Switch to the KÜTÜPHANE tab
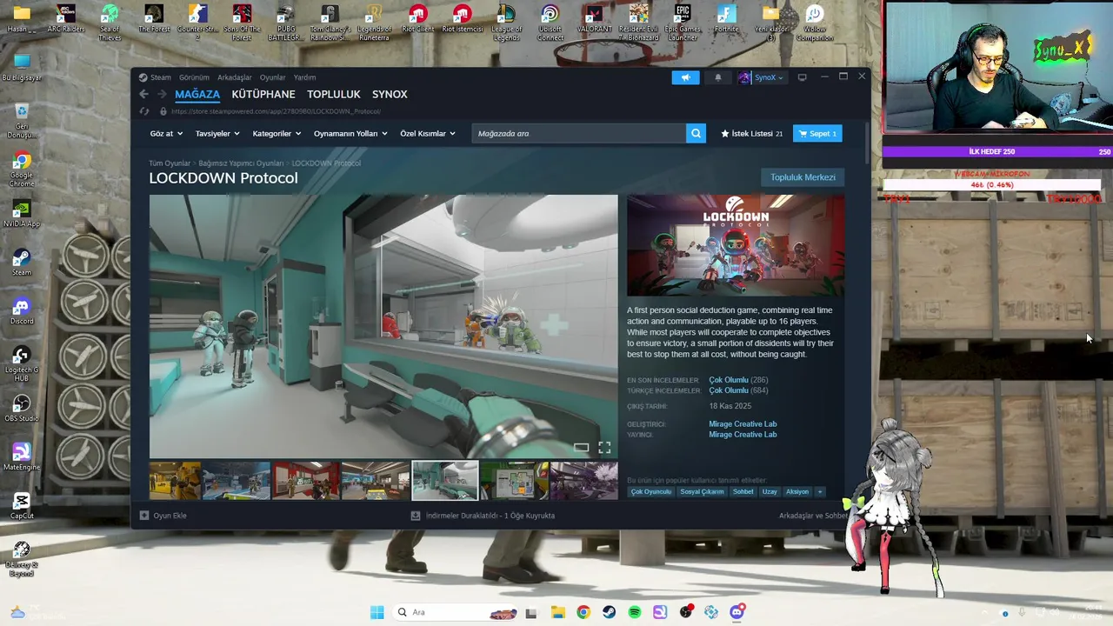The height and width of the screenshot is (626, 1113). tap(263, 94)
